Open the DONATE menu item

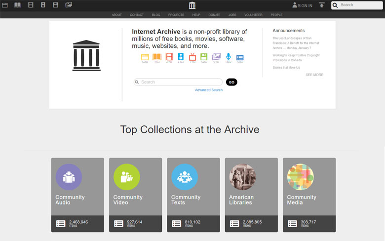[214, 15]
